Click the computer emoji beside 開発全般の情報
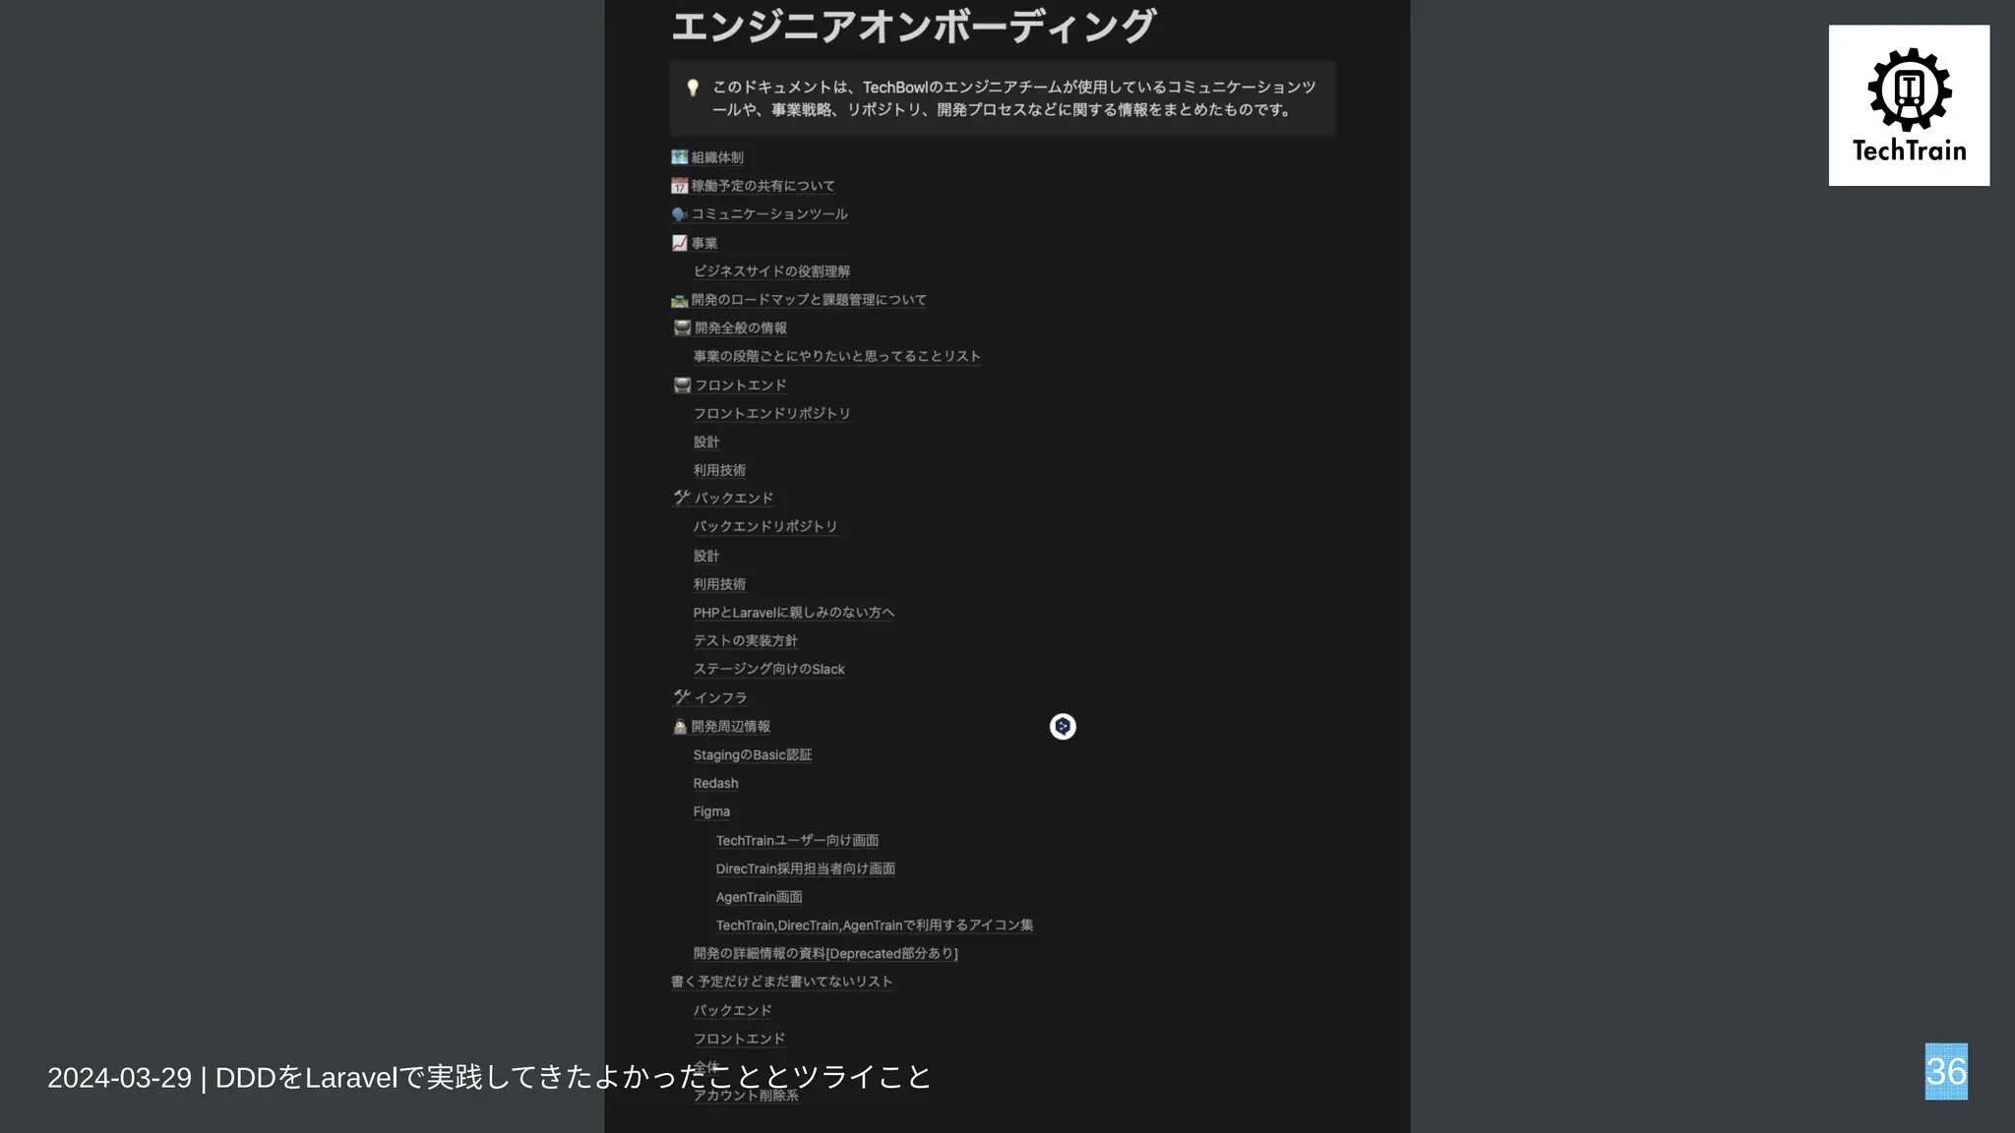Image resolution: width=2015 pixels, height=1133 pixels. (x=682, y=328)
